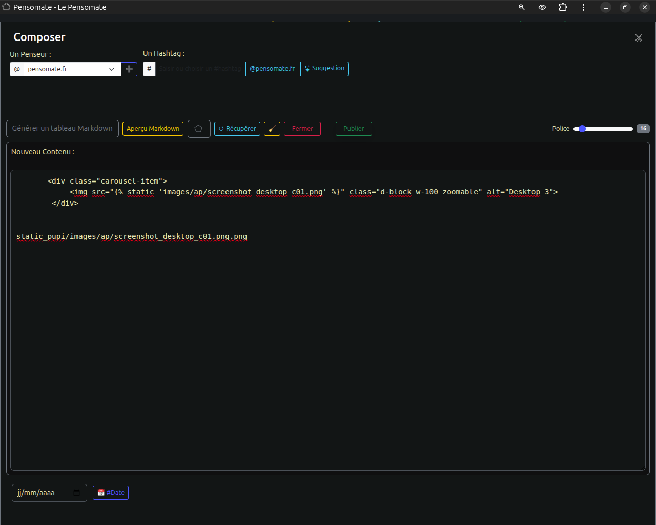
Task: Click Publier to publish the post
Action: (x=354, y=129)
